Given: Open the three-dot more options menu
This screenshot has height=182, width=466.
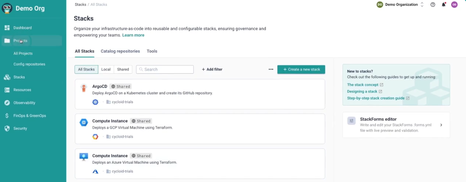Looking at the screenshot, I should pos(271,69).
